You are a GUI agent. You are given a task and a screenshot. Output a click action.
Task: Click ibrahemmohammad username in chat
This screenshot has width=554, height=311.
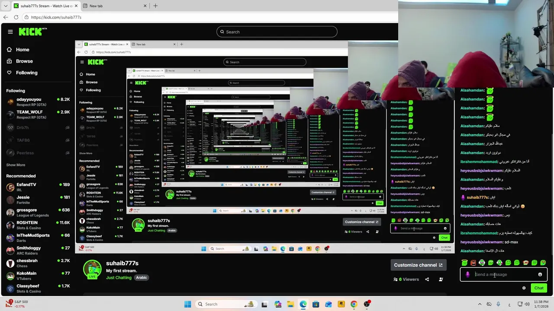(479, 162)
